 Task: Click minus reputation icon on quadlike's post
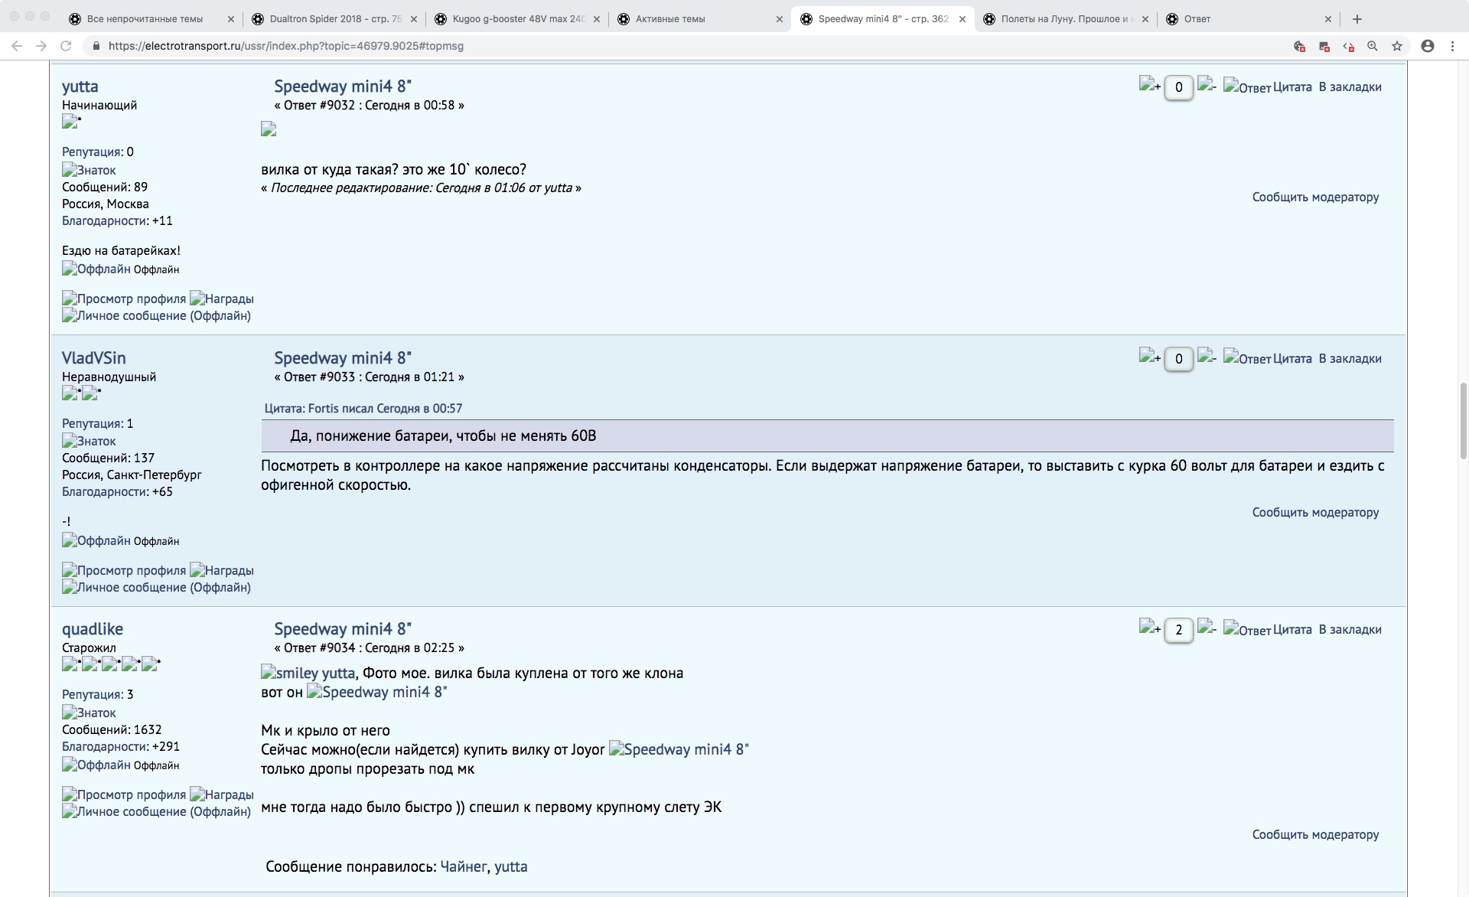pos(1207,628)
